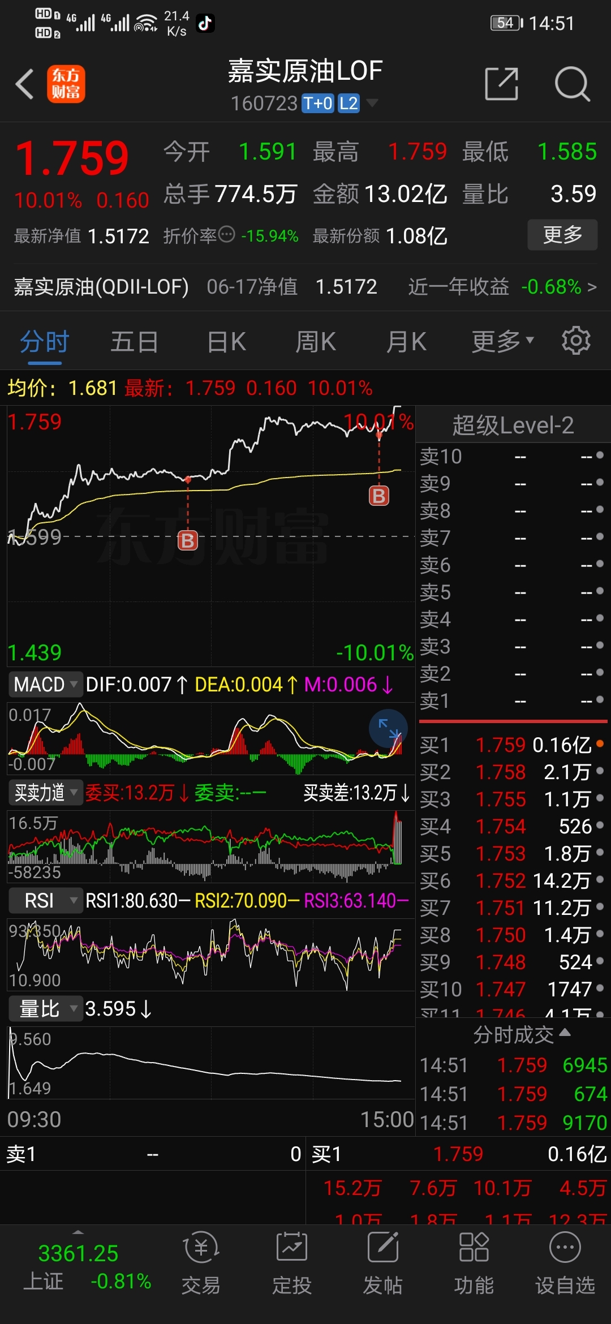Open the 量比 indicator selector
Image resolution: width=611 pixels, height=1324 pixels.
[x=45, y=1008]
